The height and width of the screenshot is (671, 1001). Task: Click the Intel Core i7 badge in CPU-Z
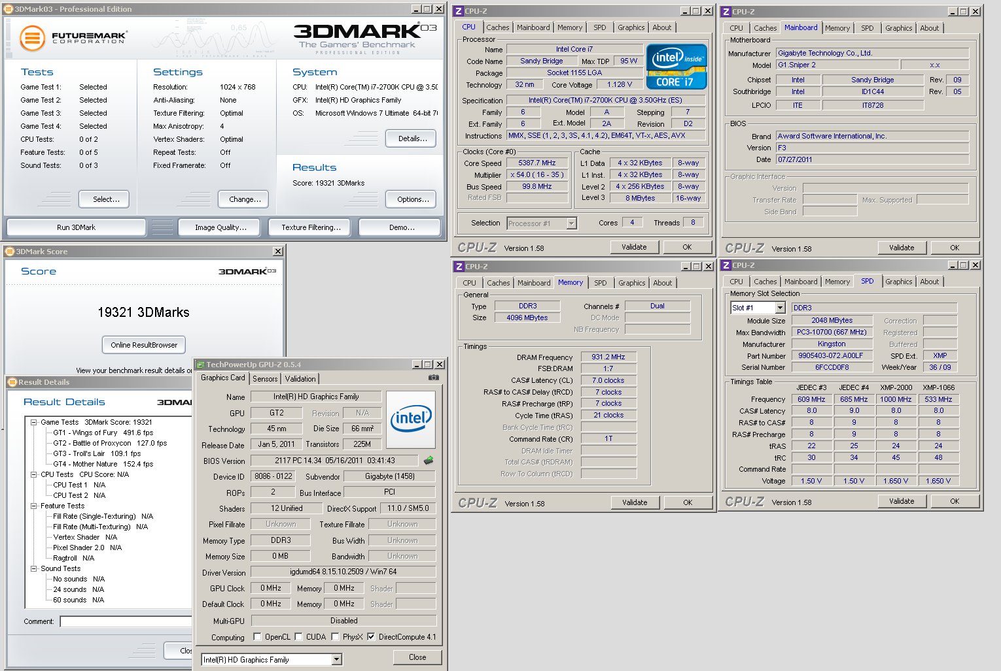coord(676,66)
